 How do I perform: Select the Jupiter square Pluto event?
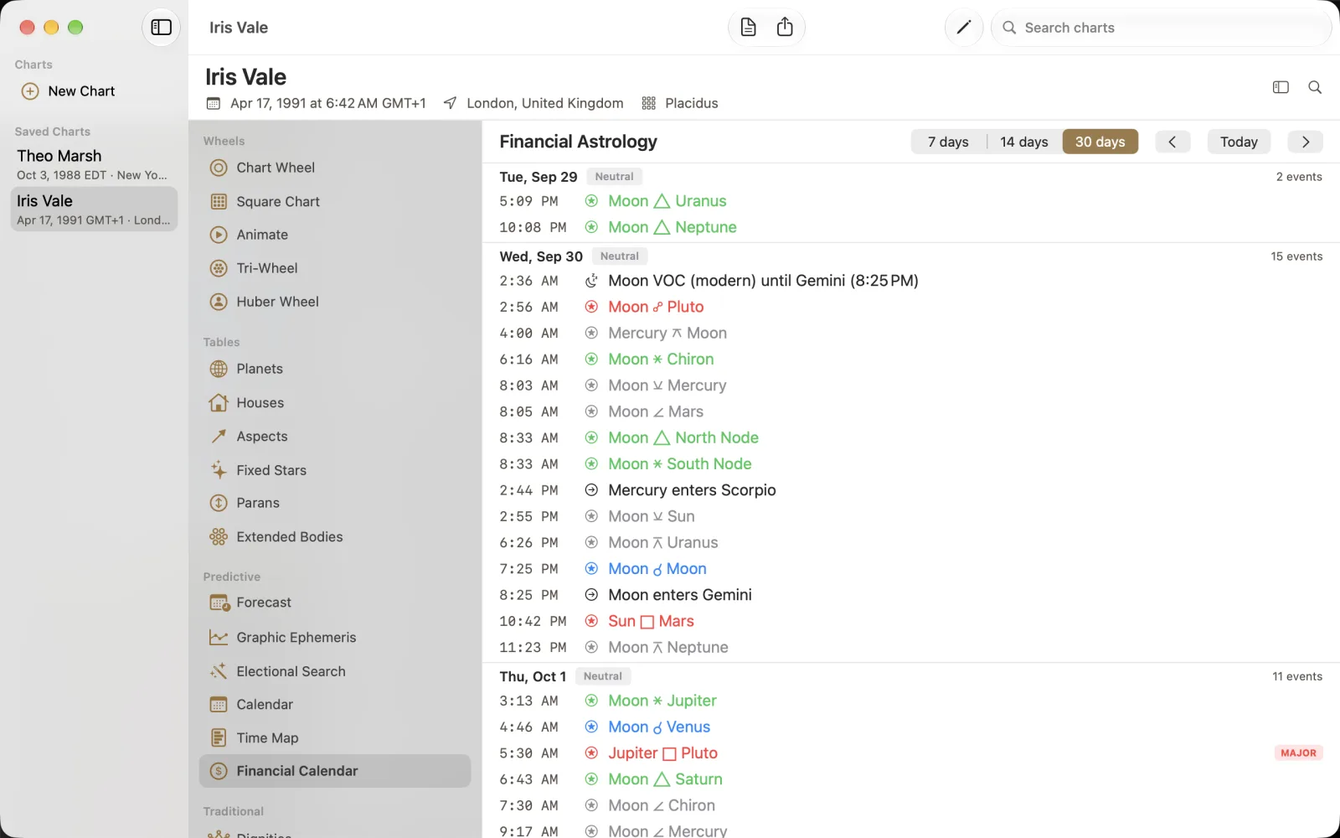tap(910, 753)
